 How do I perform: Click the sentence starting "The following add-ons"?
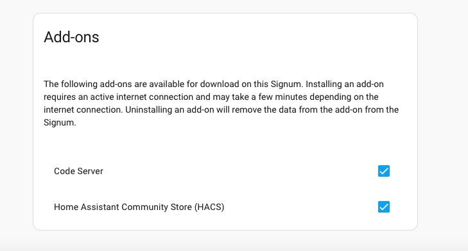click(173, 84)
